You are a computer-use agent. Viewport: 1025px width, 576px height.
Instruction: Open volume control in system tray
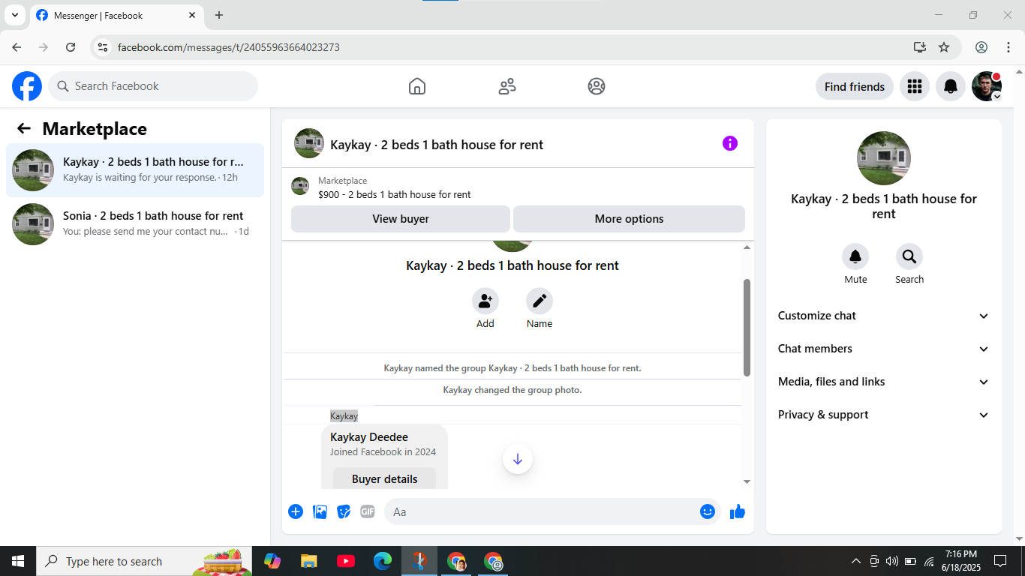click(x=892, y=561)
